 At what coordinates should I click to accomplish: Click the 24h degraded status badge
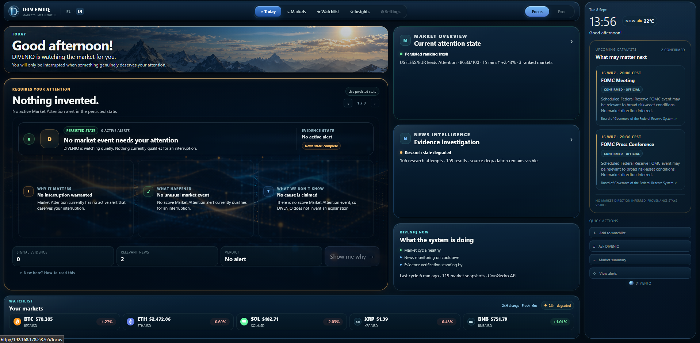pos(558,306)
